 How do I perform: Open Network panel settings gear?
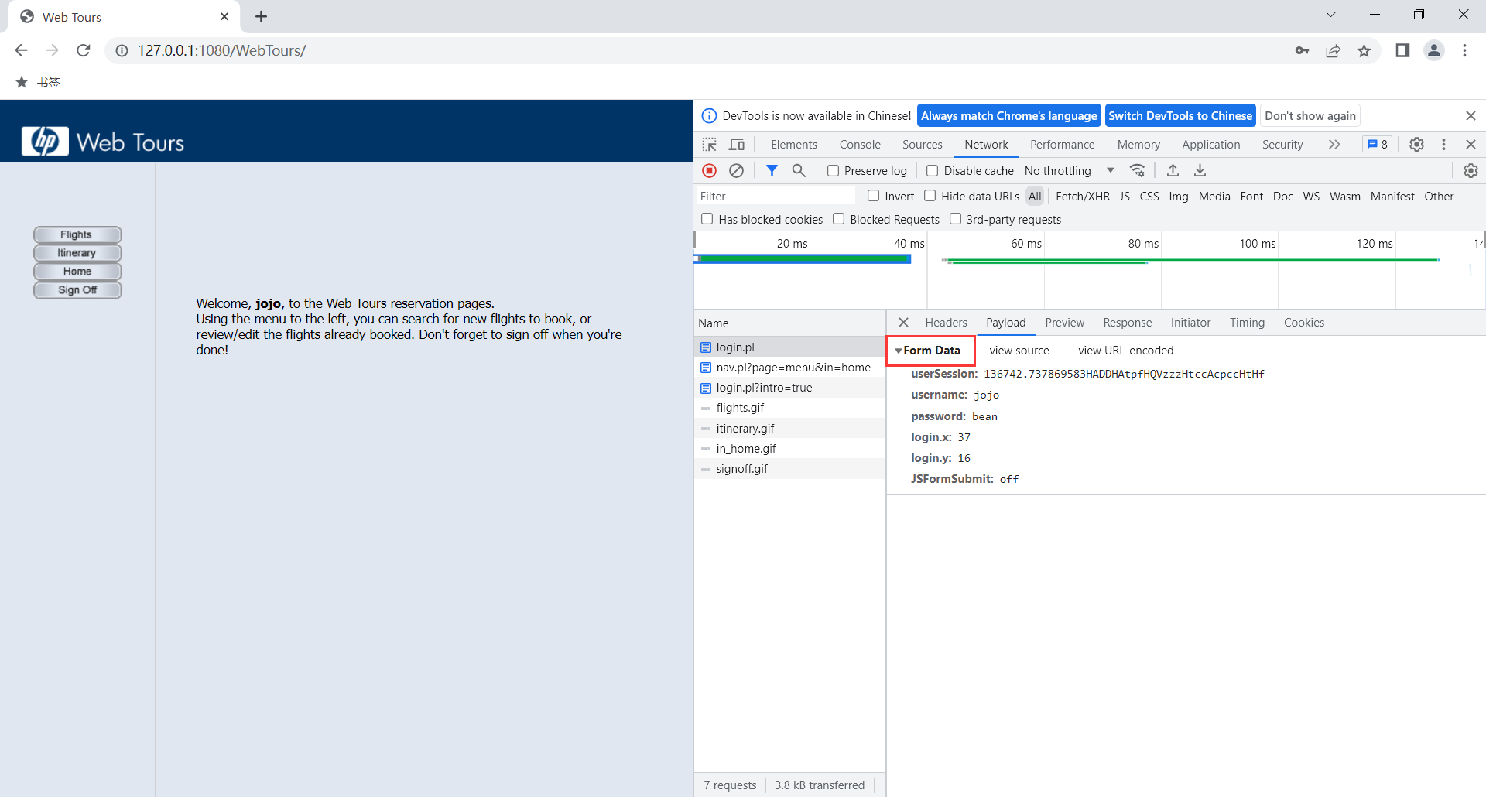click(1471, 170)
